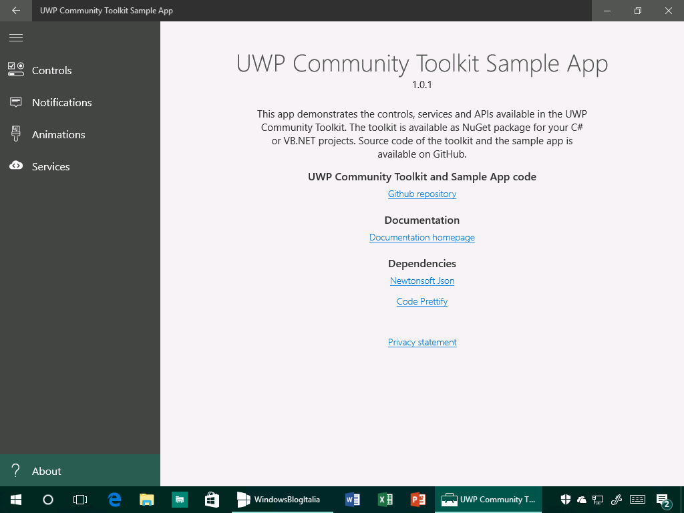Click the UWP Community Toolkit Sample App heading
The image size is (684, 513).
click(x=422, y=63)
